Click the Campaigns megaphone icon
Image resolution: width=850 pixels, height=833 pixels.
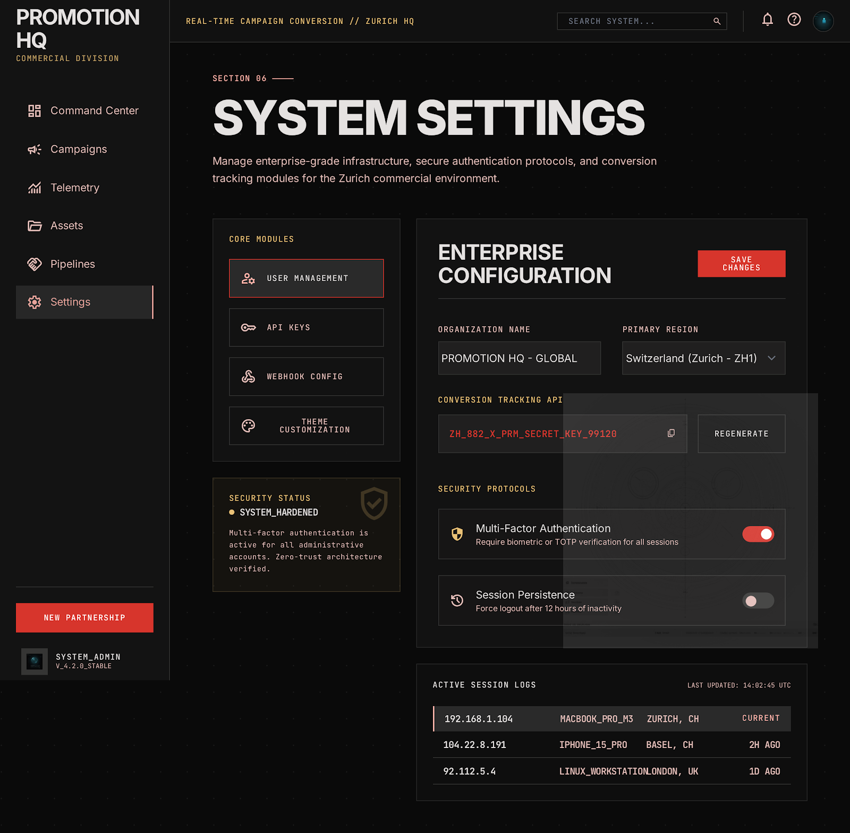35,149
